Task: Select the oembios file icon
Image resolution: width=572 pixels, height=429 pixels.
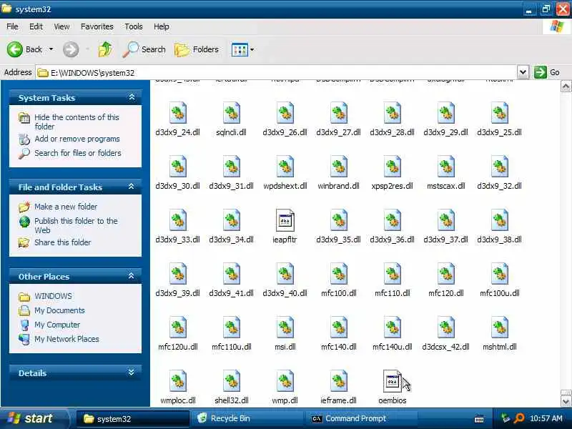Action: 393,381
